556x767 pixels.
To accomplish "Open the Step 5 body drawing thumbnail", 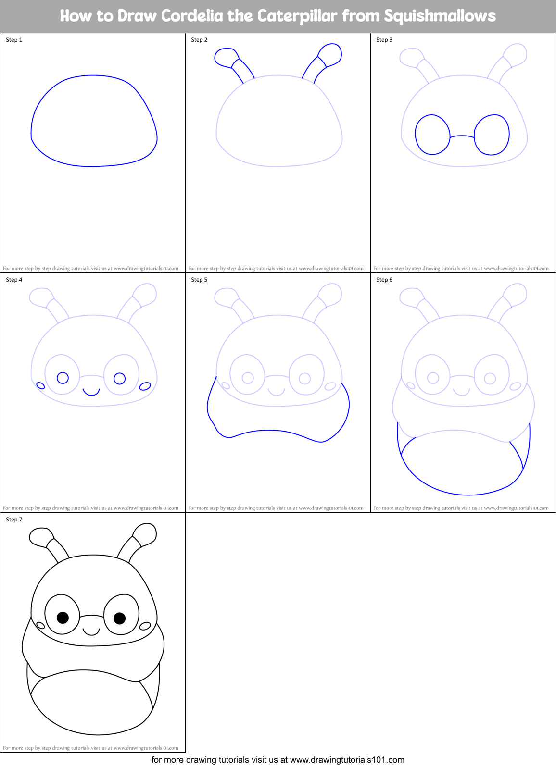I will 278,393.
